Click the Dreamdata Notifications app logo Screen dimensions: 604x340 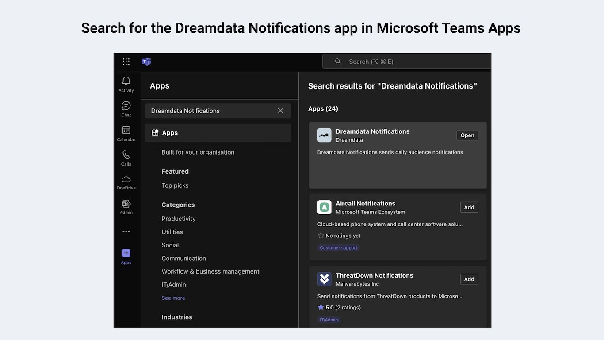pos(324,135)
